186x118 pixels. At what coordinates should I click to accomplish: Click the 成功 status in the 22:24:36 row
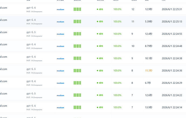pyautogui.click(x=100, y=71)
